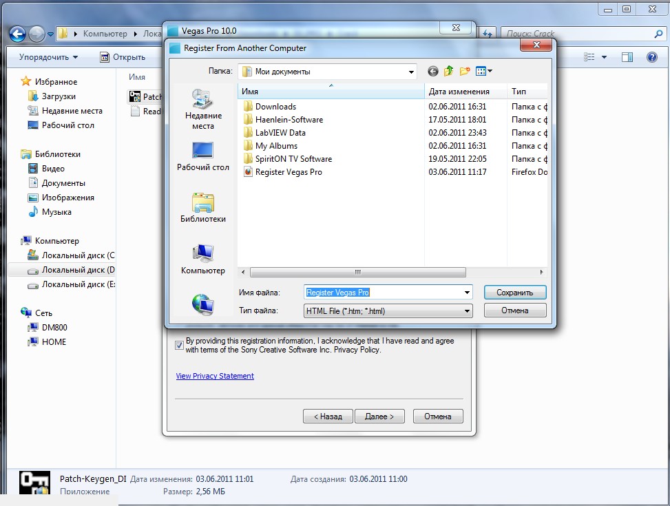Expand the Папка location dropdown
The width and height of the screenshot is (670, 506).
(410, 72)
